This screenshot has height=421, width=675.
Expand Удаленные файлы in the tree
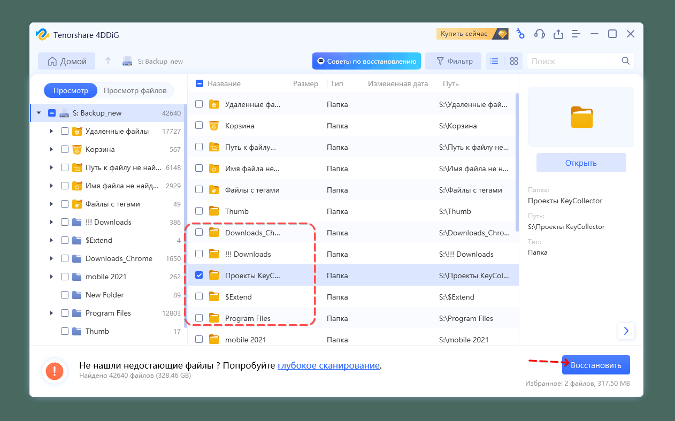pos(51,131)
